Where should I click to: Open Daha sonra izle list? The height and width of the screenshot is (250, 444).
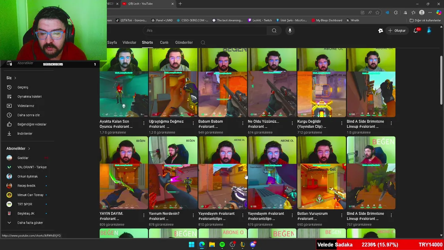(x=28, y=115)
